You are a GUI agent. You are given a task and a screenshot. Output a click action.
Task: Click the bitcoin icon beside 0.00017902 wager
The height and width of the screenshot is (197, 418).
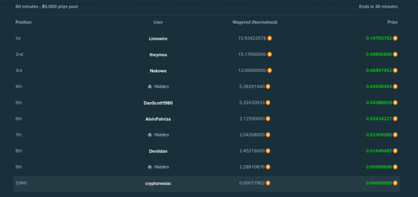tap(268, 183)
